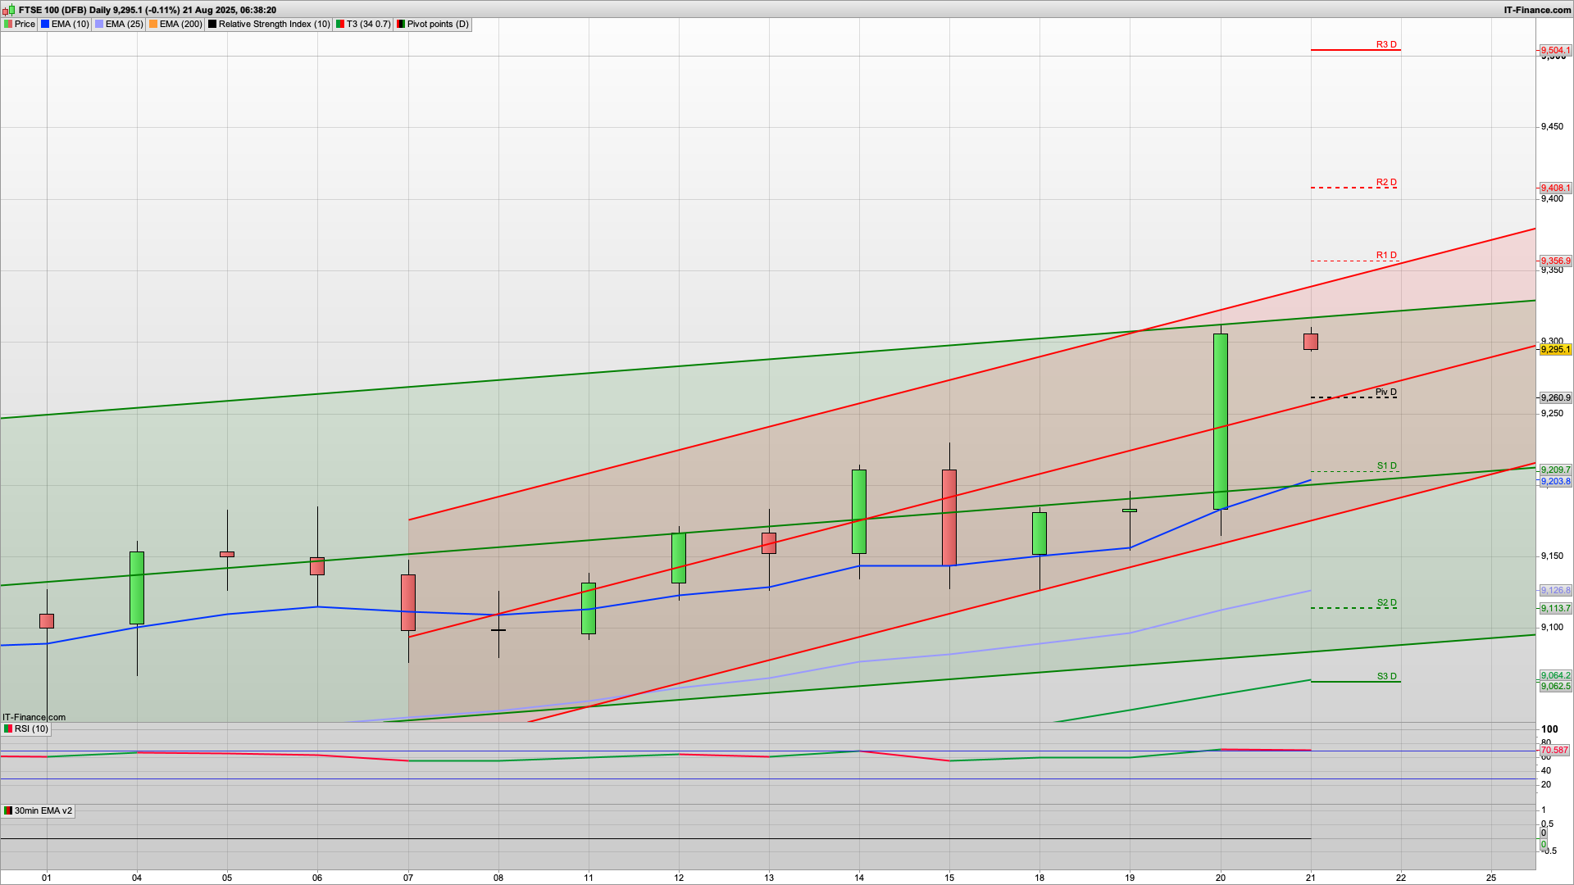
Task: Click the 30min EMA v2 panel icon
Action: pyautogui.click(x=8, y=811)
